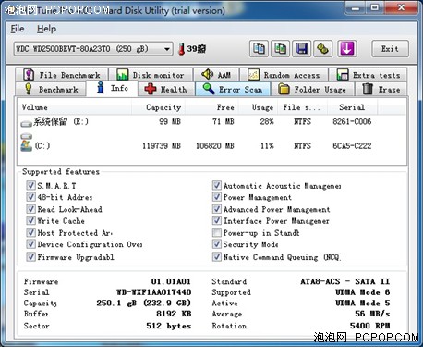Screen dimensions: 423x347
Task: Toggle the Security Mode checkbox
Action: pyautogui.click(x=217, y=244)
